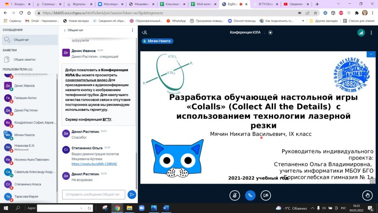378x213 pixels.
Task: Open Общие заметки shared notes
Action: pyautogui.click(x=24, y=59)
